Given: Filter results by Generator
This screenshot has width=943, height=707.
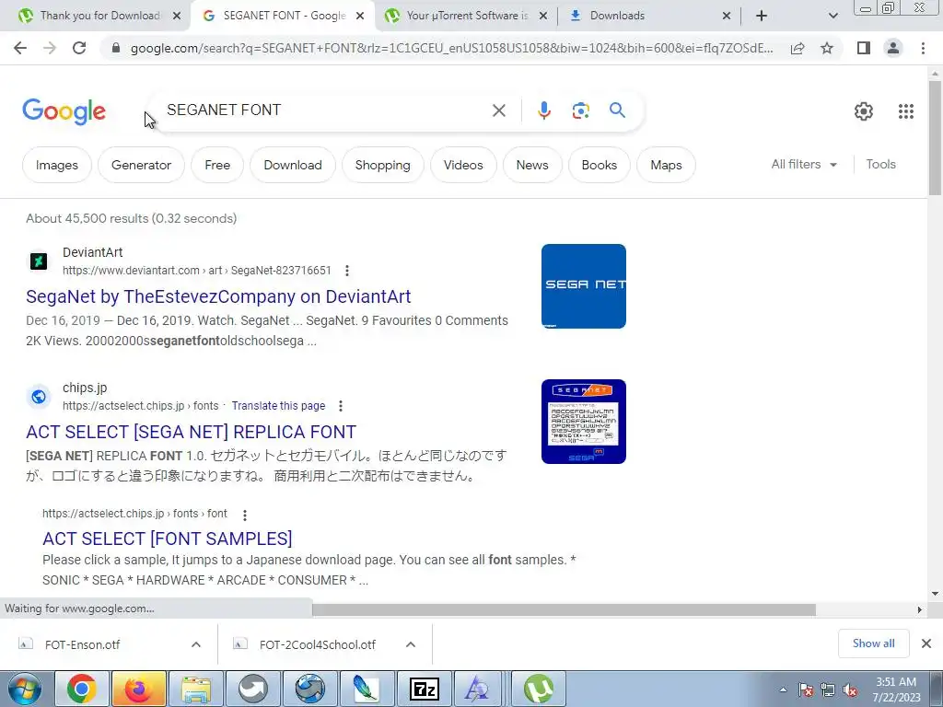Looking at the screenshot, I should [x=141, y=165].
